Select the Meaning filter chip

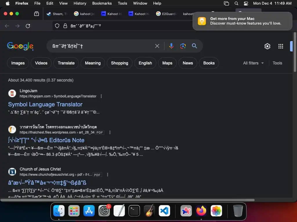[x=93, y=63]
